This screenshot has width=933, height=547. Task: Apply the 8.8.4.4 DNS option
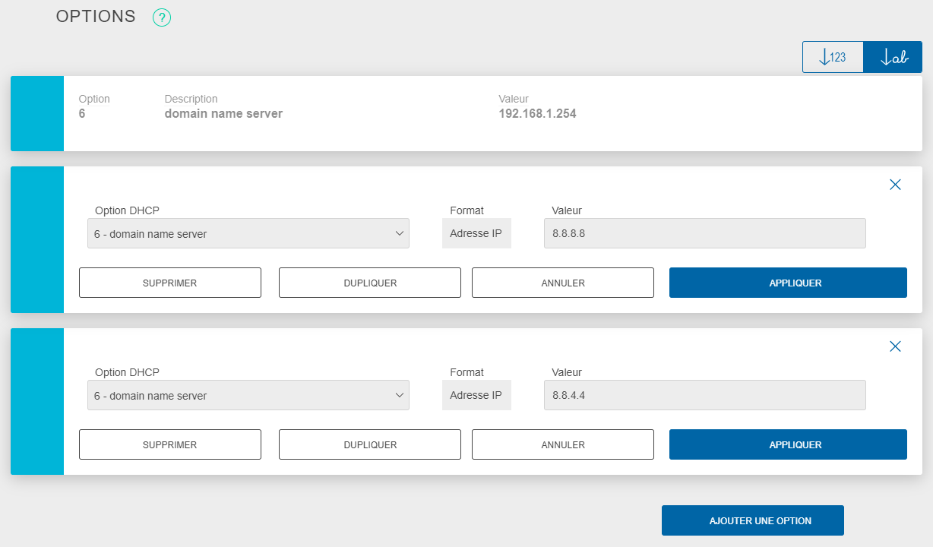tap(787, 444)
